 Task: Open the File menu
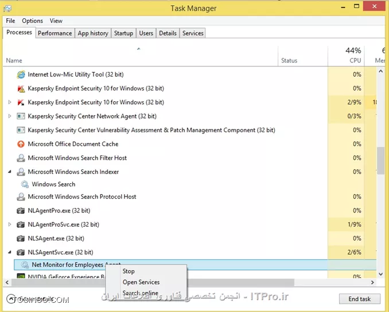(10, 21)
